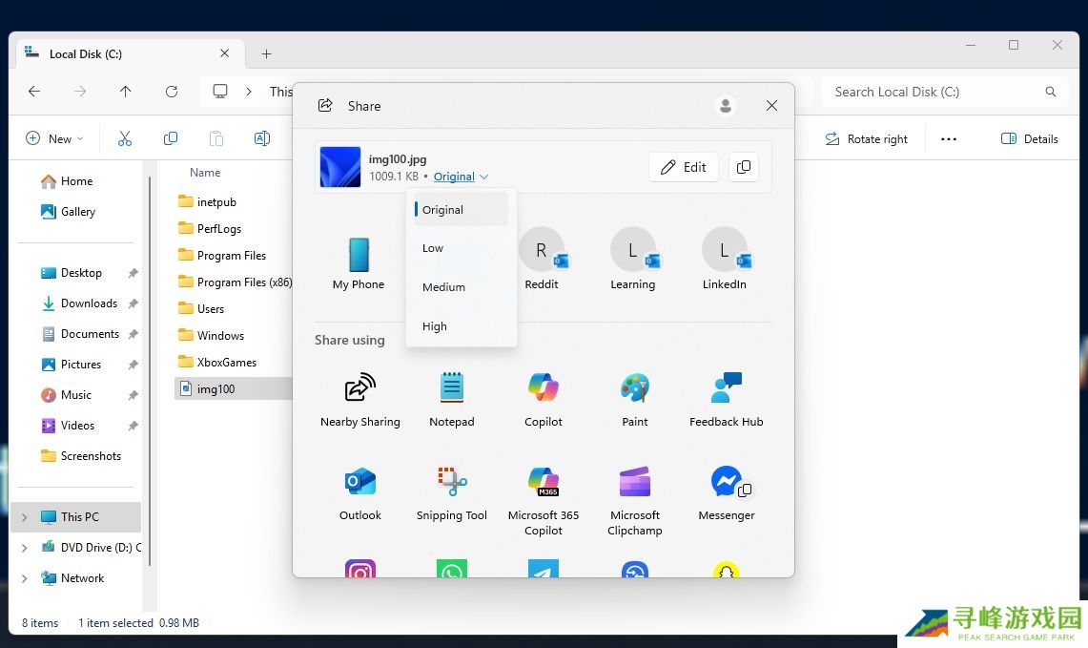This screenshot has height=648, width=1088.
Task: Open the Original quality dropdown link
Action: point(461,177)
